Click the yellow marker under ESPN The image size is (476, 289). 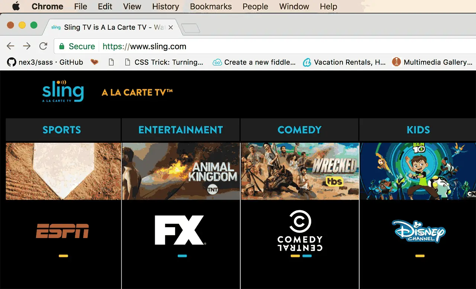63,256
